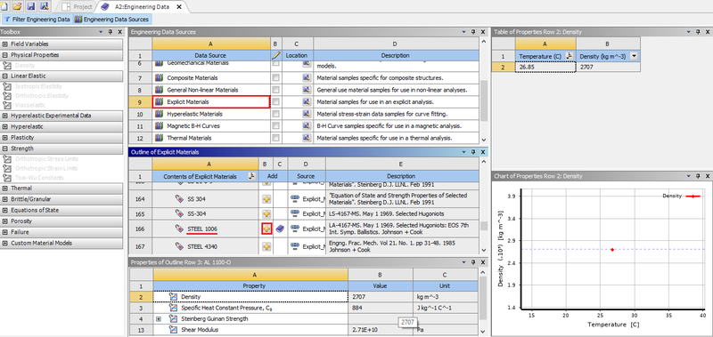Click the Save project disk icon
This screenshot has width=713, height=337.
click(x=31, y=6)
